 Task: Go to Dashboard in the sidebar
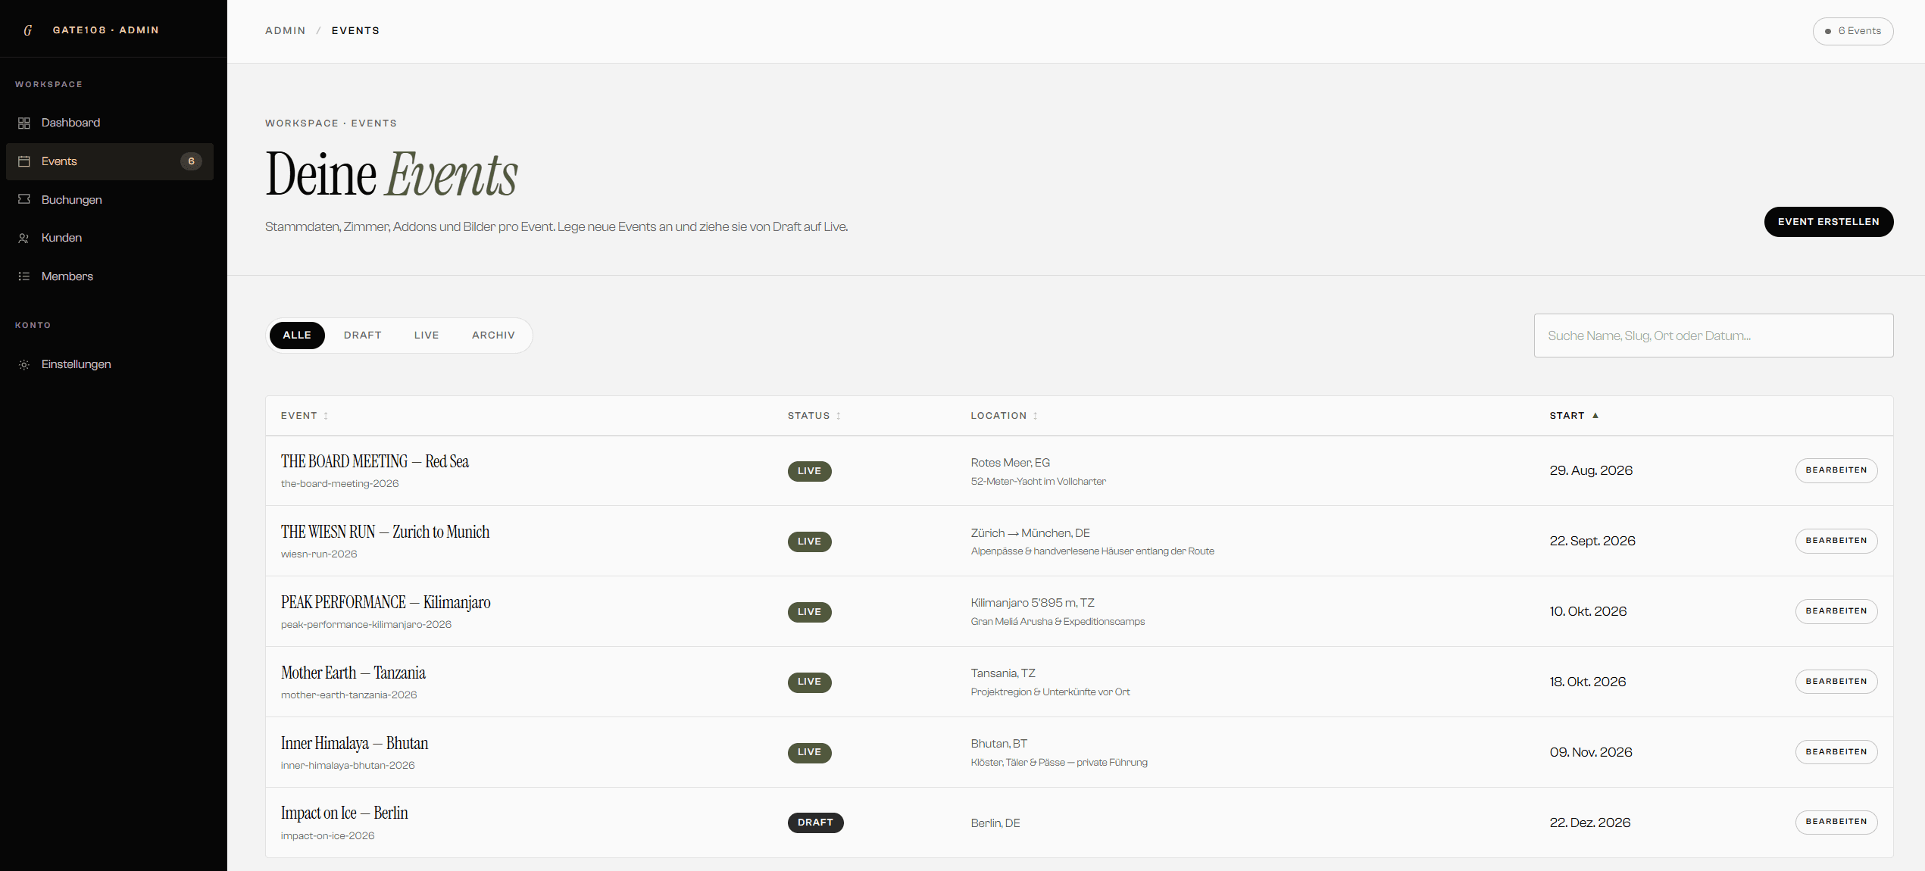[x=110, y=123]
